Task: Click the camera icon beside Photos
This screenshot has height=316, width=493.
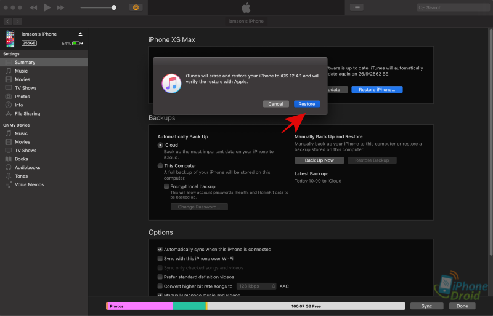Action: click(x=9, y=97)
